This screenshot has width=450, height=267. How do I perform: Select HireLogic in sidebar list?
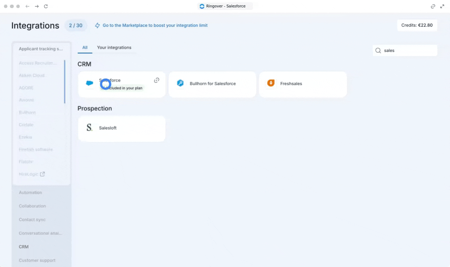pos(28,174)
